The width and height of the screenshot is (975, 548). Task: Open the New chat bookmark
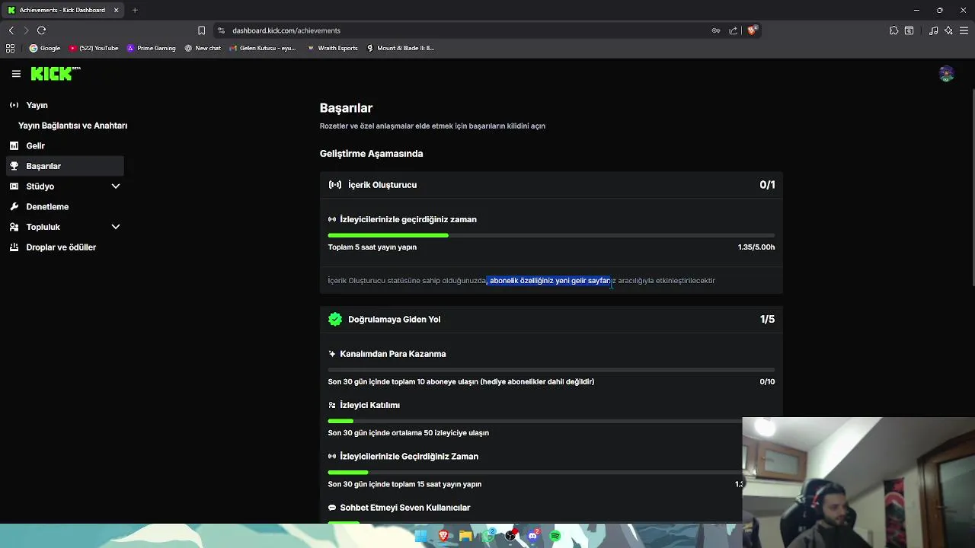(x=203, y=48)
